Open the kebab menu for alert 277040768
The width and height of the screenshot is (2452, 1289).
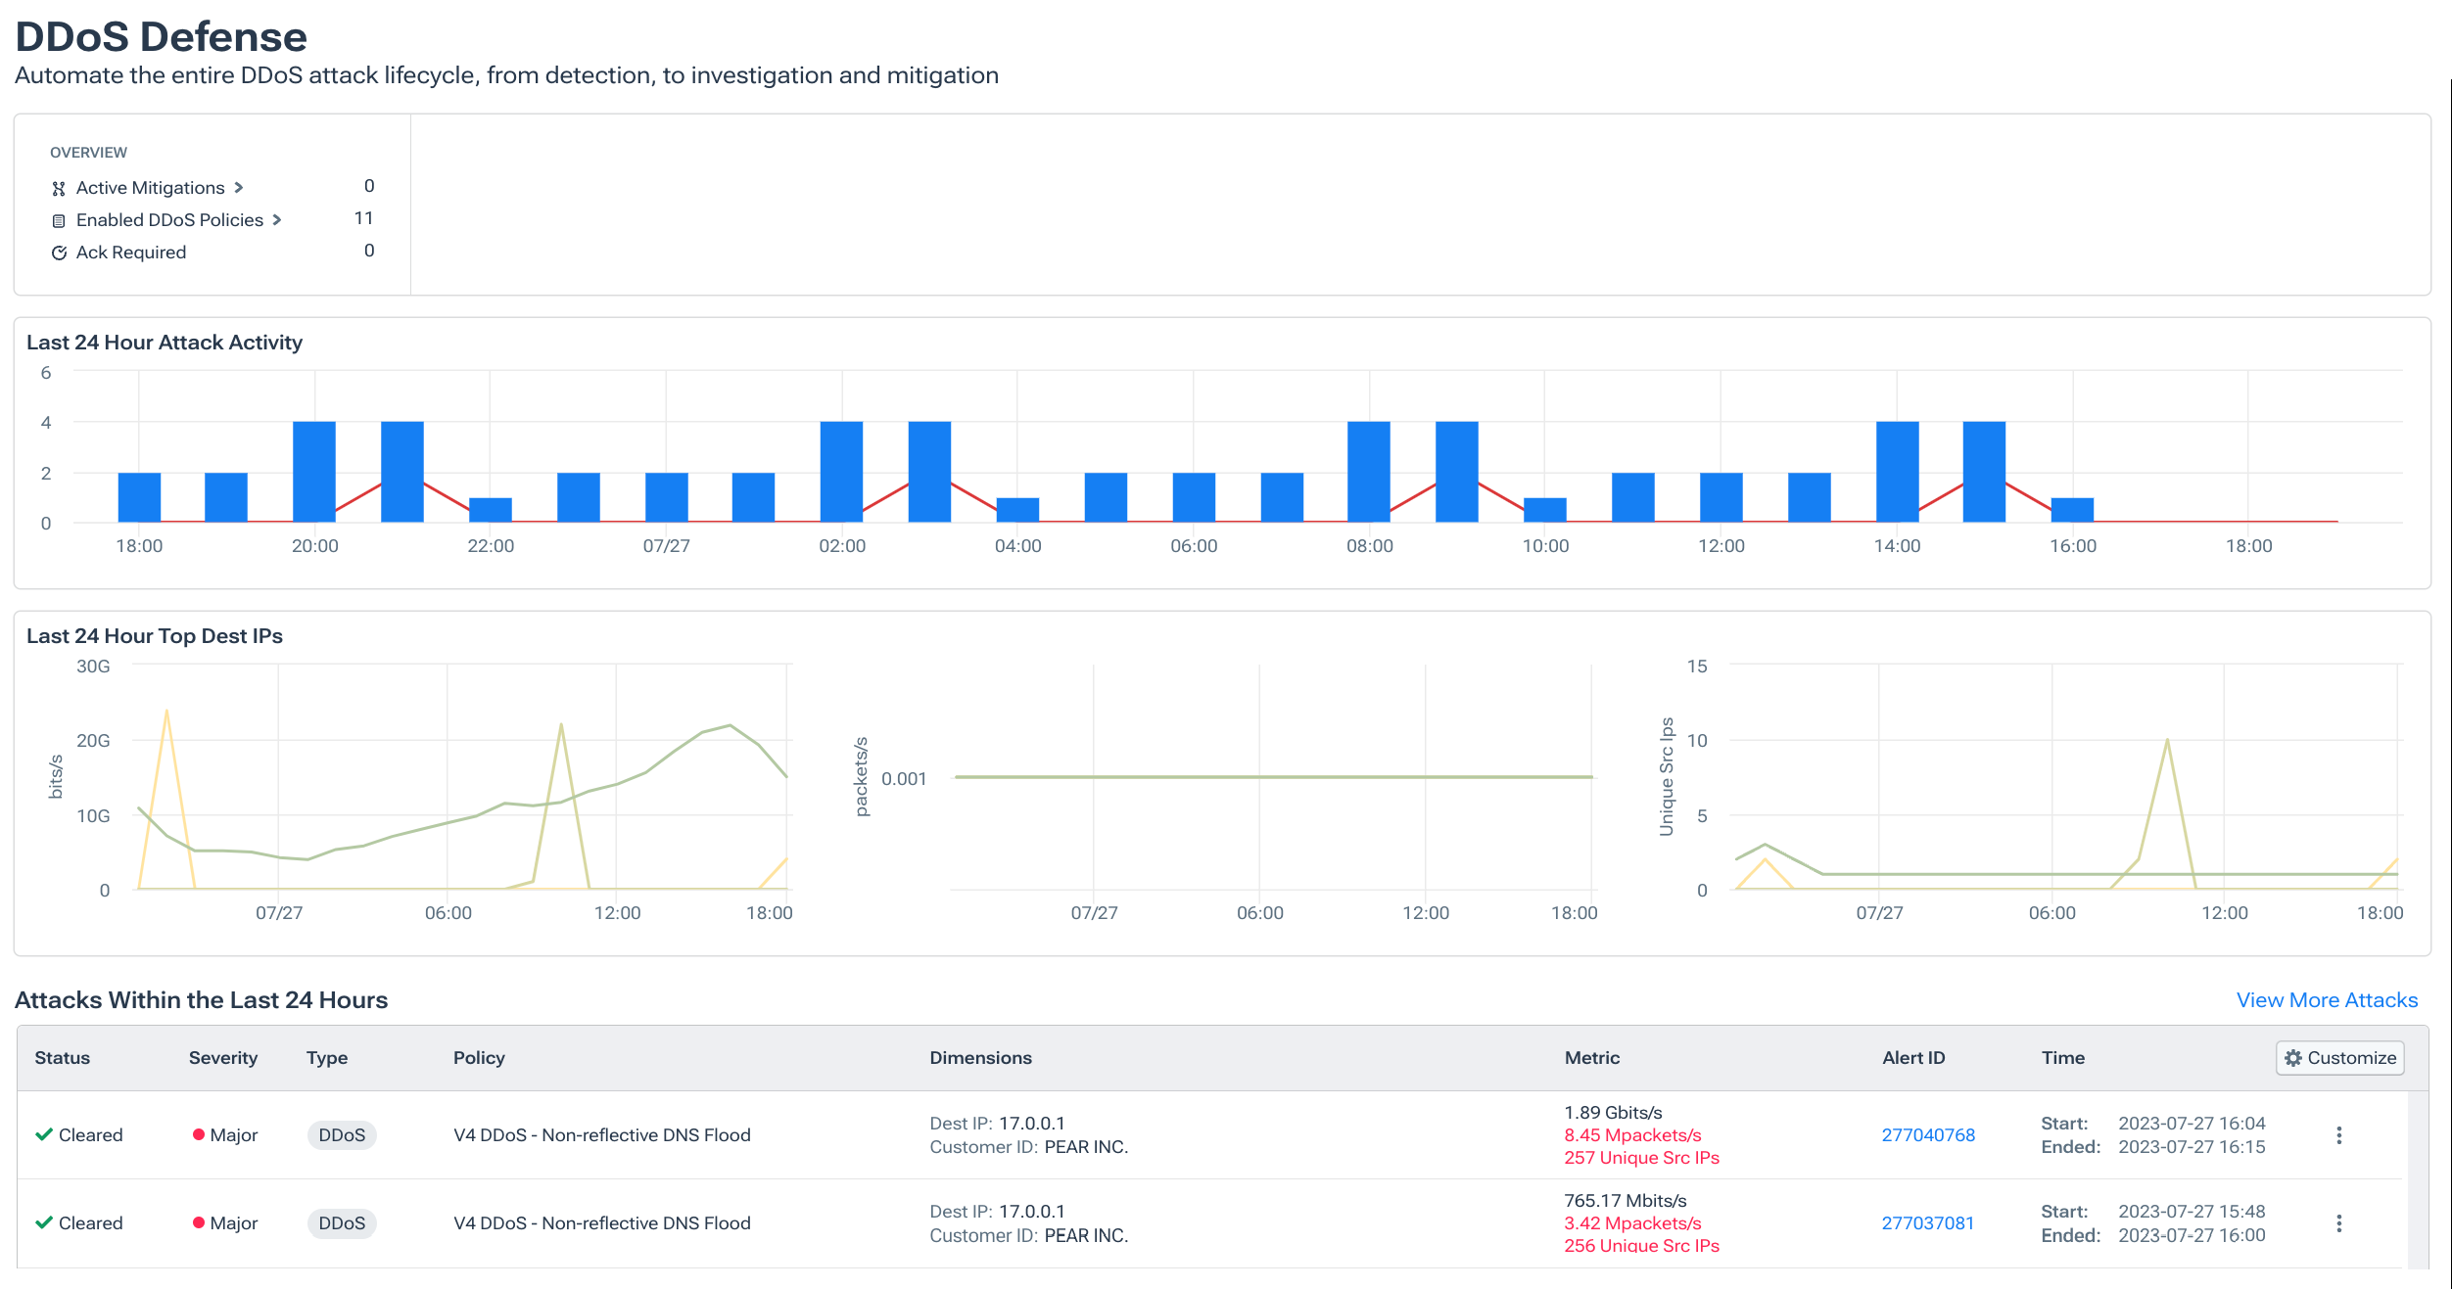[x=2339, y=1135]
